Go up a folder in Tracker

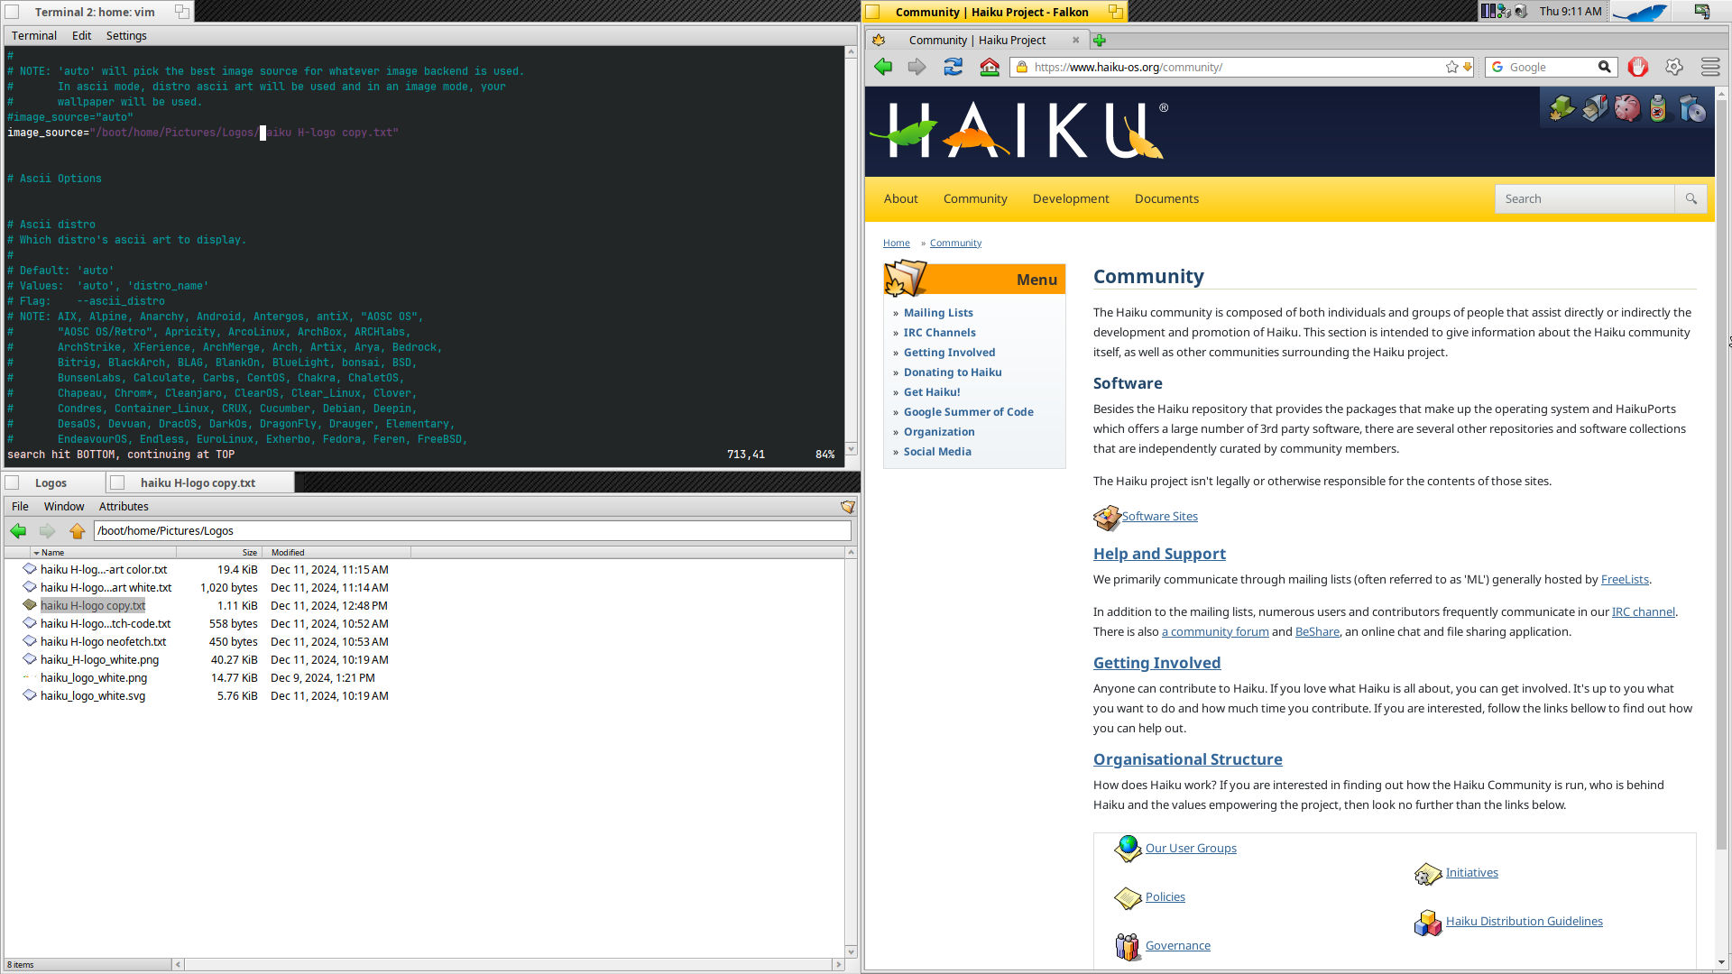tap(78, 531)
